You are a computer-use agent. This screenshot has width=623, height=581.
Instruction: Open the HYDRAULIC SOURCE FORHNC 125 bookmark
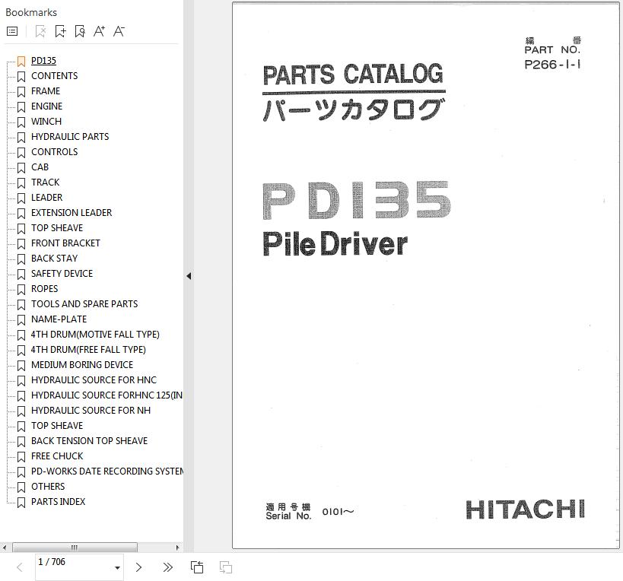tap(107, 395)
